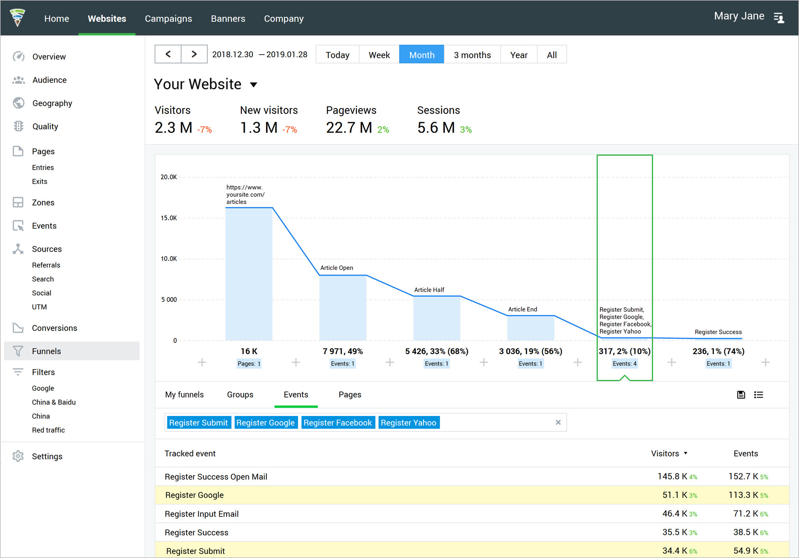Select the Events tab in funnel panel
This screenshot has height=558, width=799.
click(x=296, y=394)
